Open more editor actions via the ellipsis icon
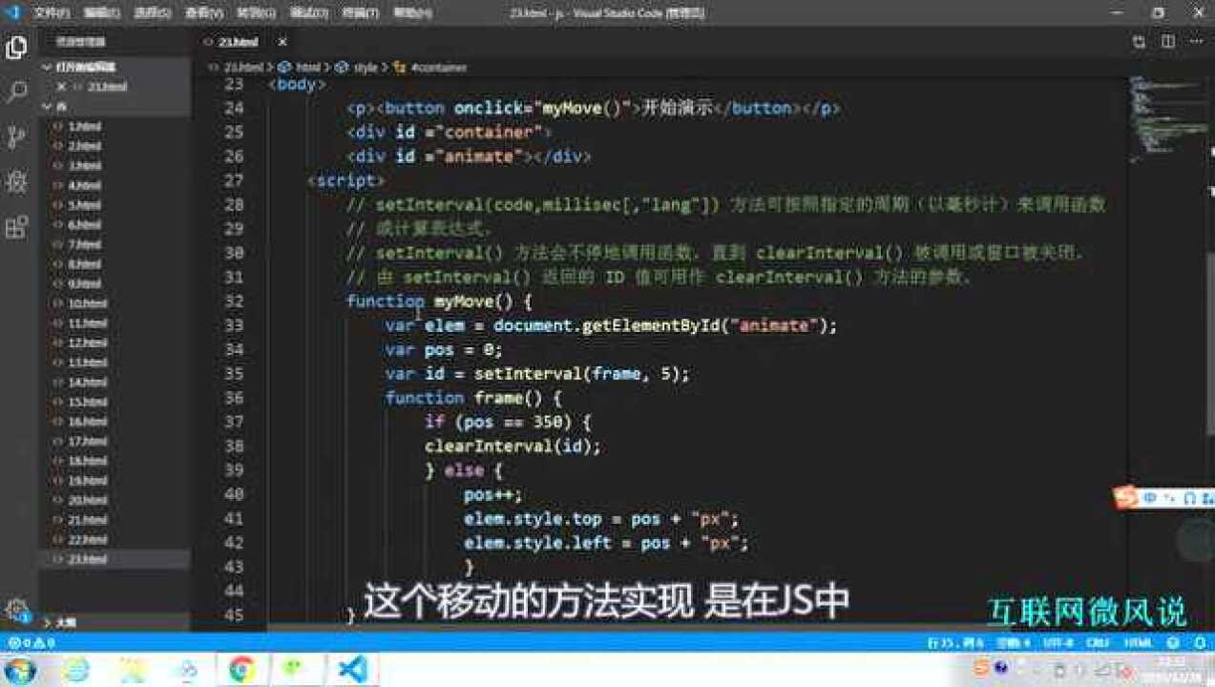 1196,42
